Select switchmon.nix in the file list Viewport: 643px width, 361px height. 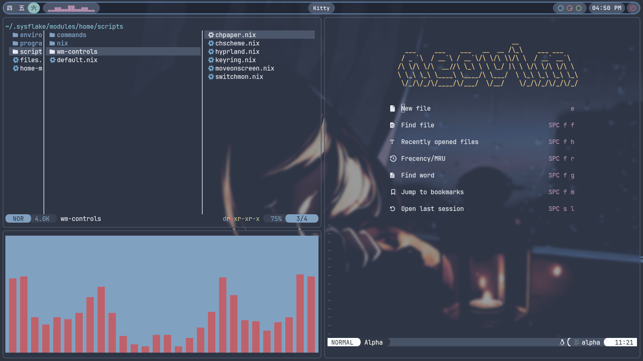(x=239, y=77)
